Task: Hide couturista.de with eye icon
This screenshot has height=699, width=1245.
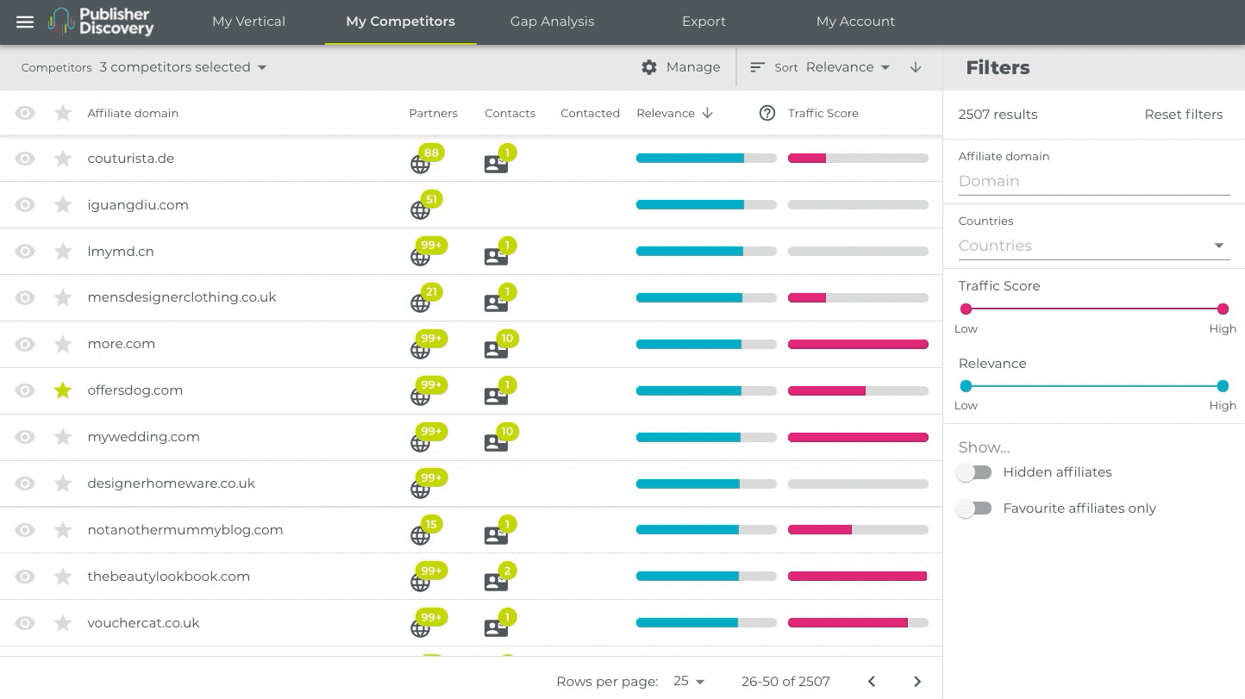Action: (x=25, y=159)
